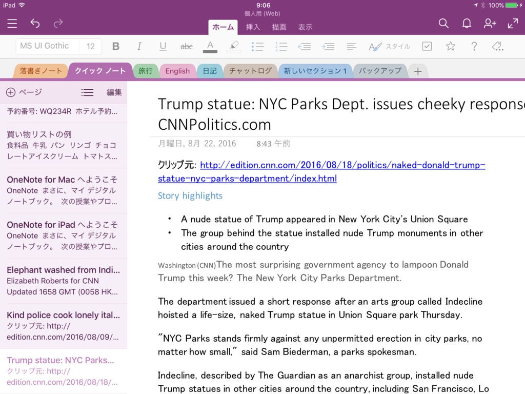Switch to the 表示 ribbon tab

305,27
